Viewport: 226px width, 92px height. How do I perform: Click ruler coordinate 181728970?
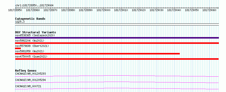(x=51, y=10)
